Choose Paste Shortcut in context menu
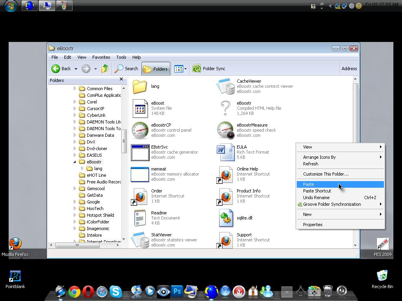The height and width of the screenshot is (301, 402). point(340,191)
